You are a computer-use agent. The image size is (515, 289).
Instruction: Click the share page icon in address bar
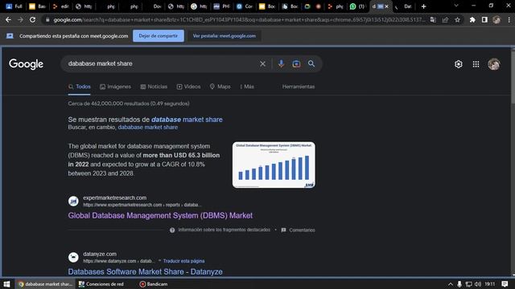tap(445, 20)
